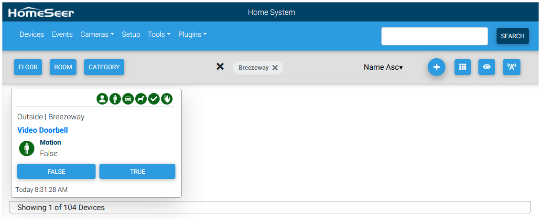Expand the Tools dropdown menu
The height and width of the screenshot is (221, 541).
(159, 34)
